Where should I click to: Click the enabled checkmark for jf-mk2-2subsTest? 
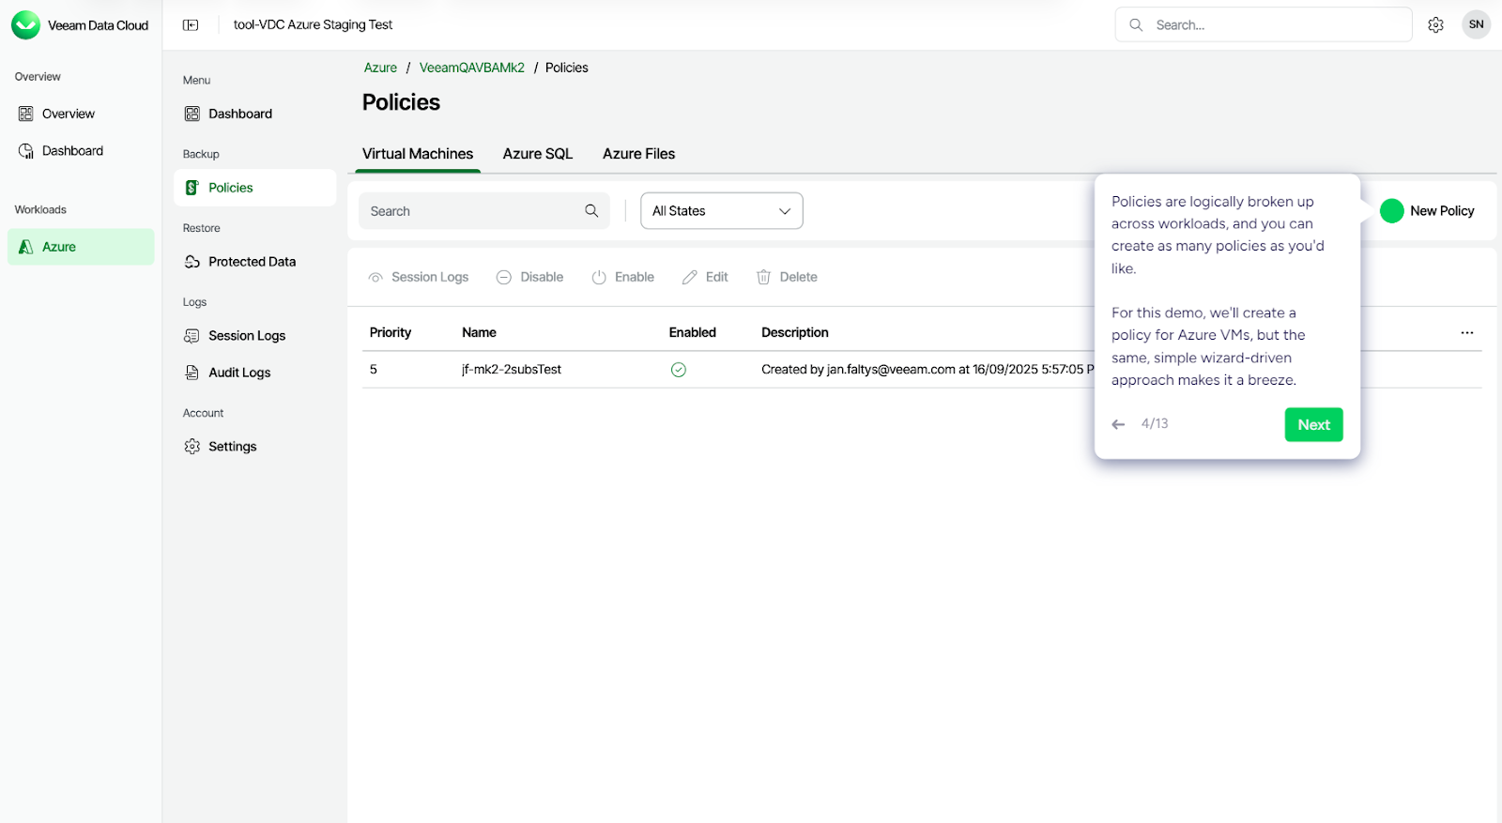pyautogui.click(x=679, y=370)
